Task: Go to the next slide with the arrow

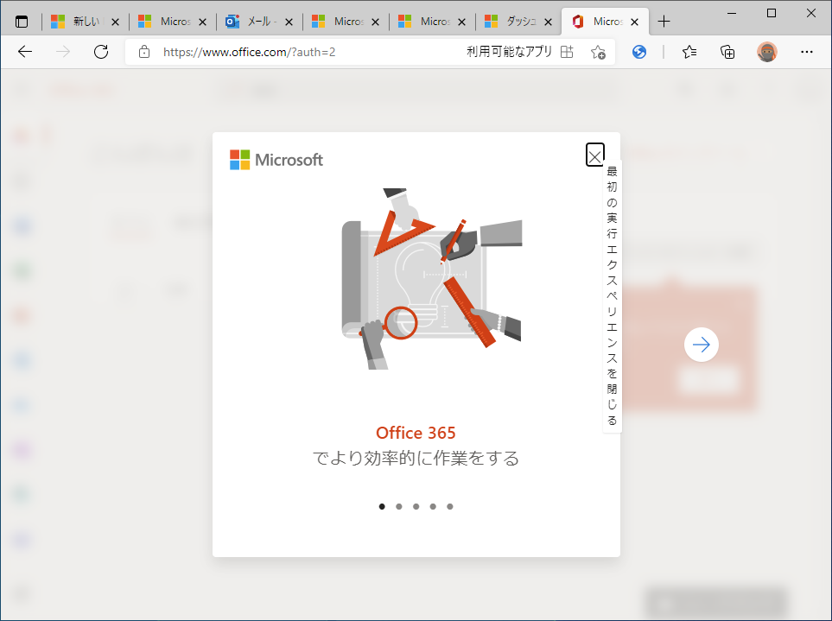Action: tap(701, 345)
